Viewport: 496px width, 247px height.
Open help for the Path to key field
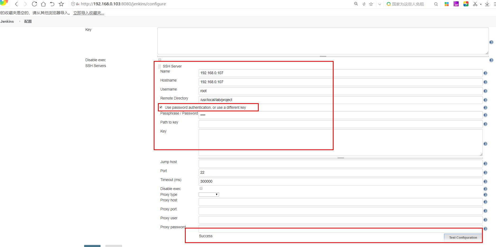[x=485, y=124]
